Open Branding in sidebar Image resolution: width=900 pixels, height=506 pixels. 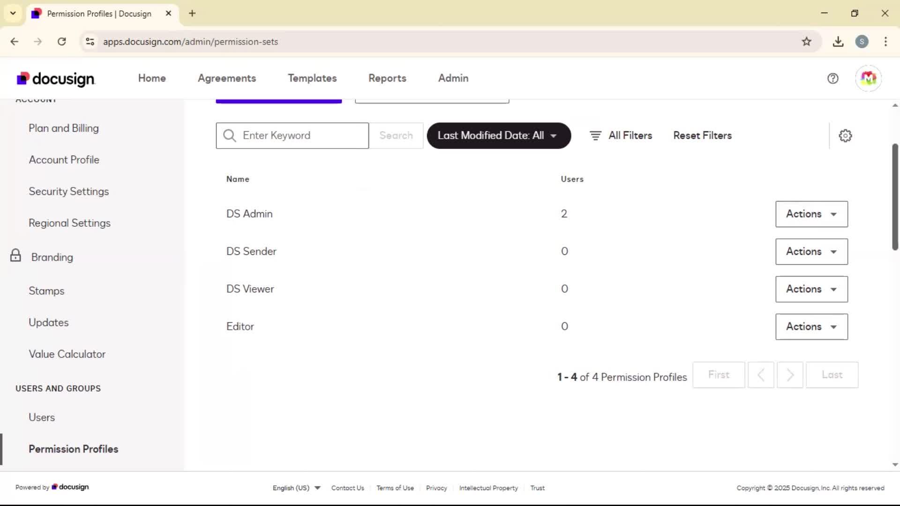(x=52, y=257)
